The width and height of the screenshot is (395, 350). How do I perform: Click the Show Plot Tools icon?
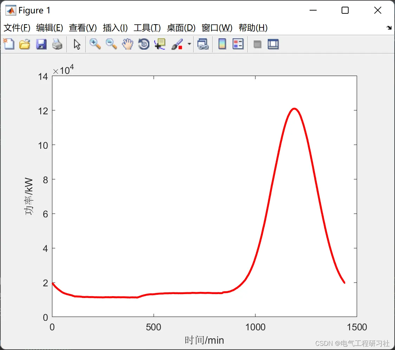pos(273,44)
